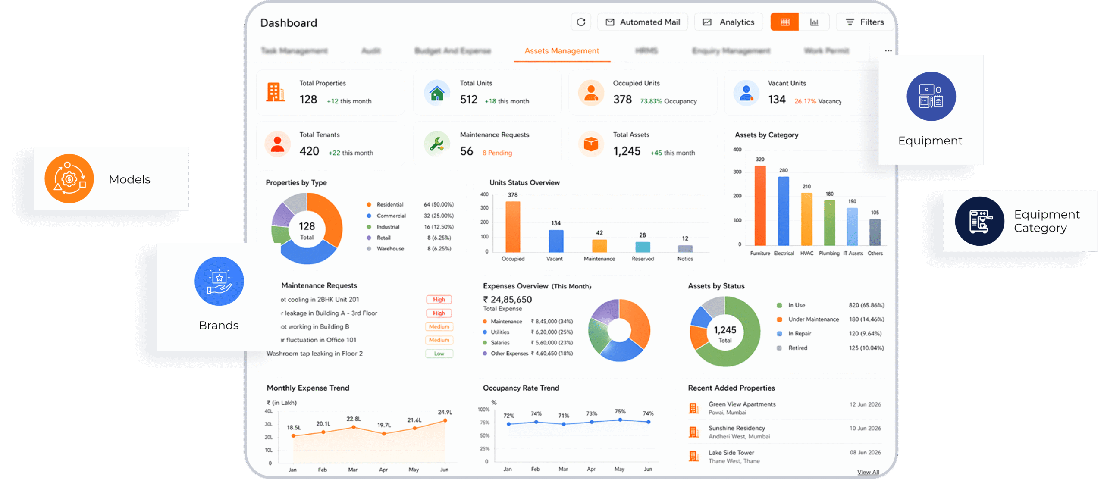Image resolution: width=1104 pixels, height=479 pixels.
Task: Click the Total Tenants user icon
Action: pyautogui.click(x=277, y=144)
